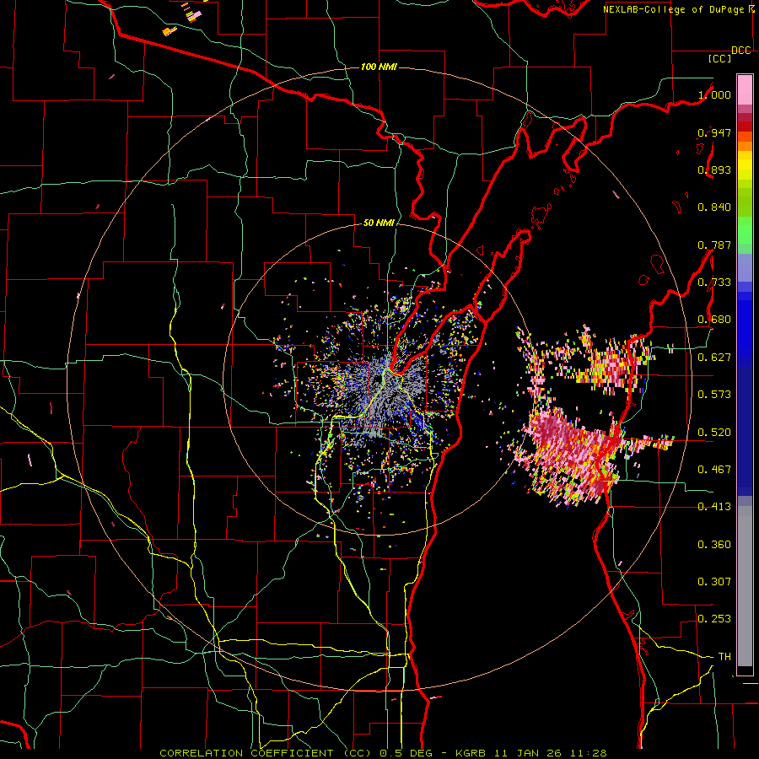Screen dimensions: 759x759
Task: Click the 0.520 legend value
Action: pos(714,433)
